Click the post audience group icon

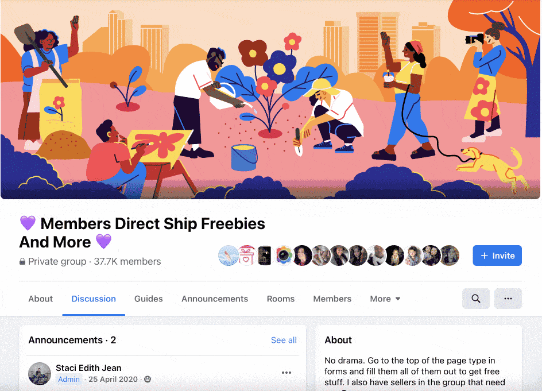click(x=148, y=380)
